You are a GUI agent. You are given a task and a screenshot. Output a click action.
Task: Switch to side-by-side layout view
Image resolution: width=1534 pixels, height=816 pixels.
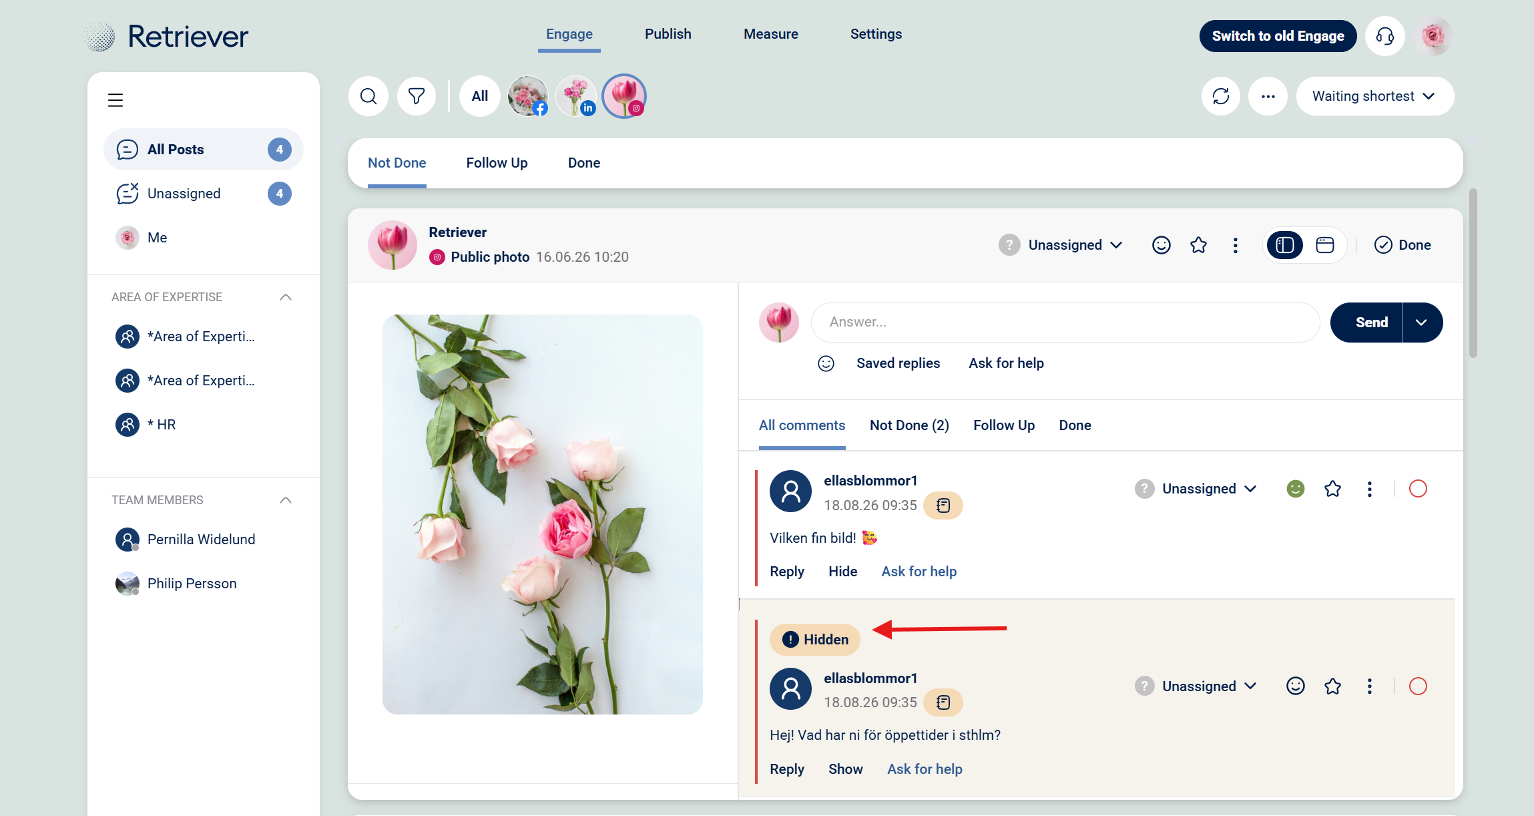(x=1285, y=245)
